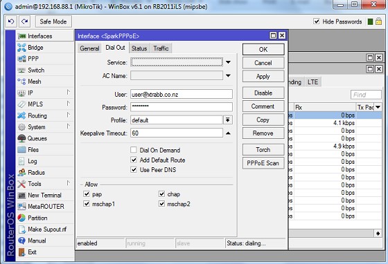The width and height of the screenshot is (388, 264).
Task: Click the MPLS sidebar icon
Action: [x=21, y=104]
